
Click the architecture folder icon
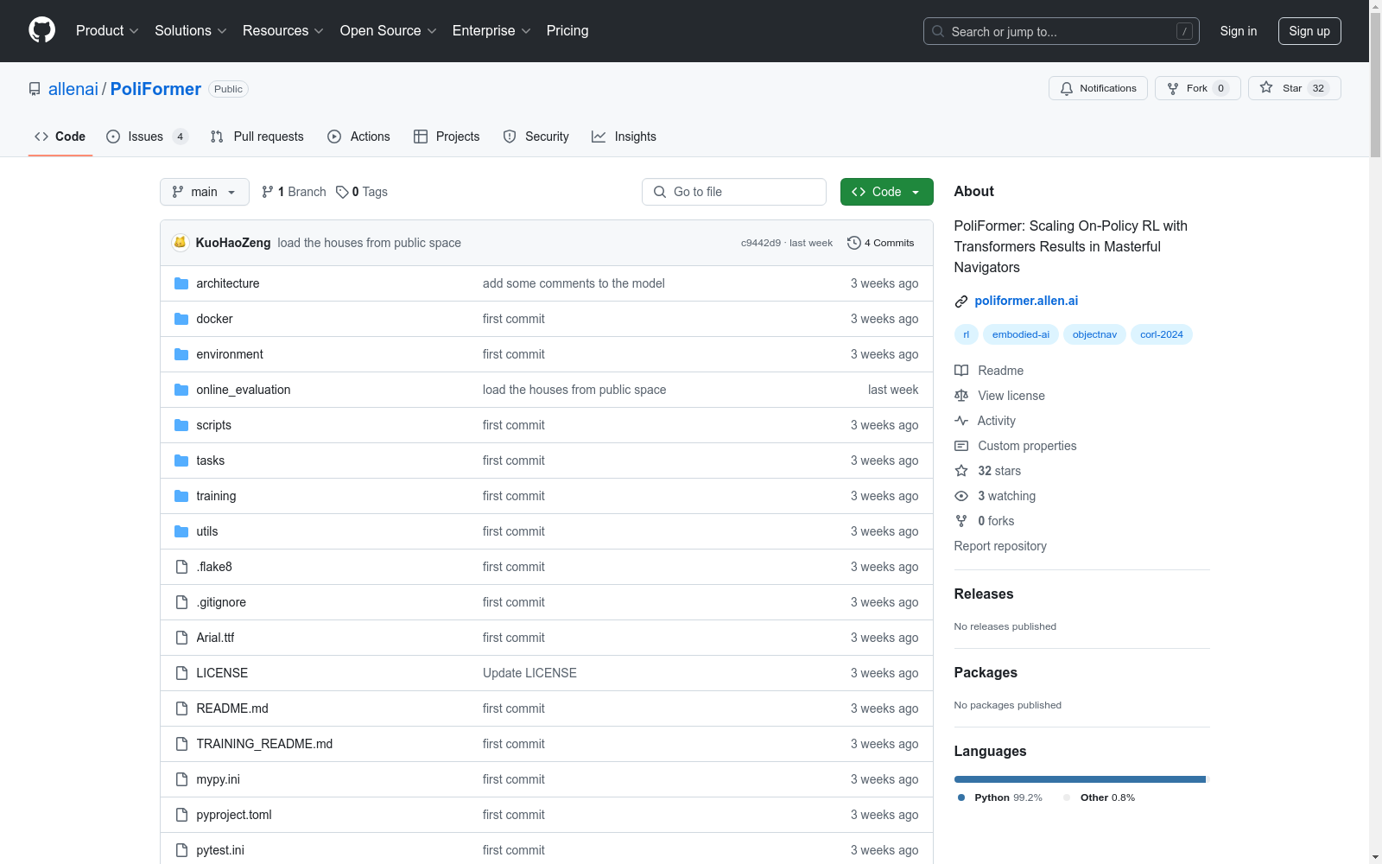pos(181,283)
